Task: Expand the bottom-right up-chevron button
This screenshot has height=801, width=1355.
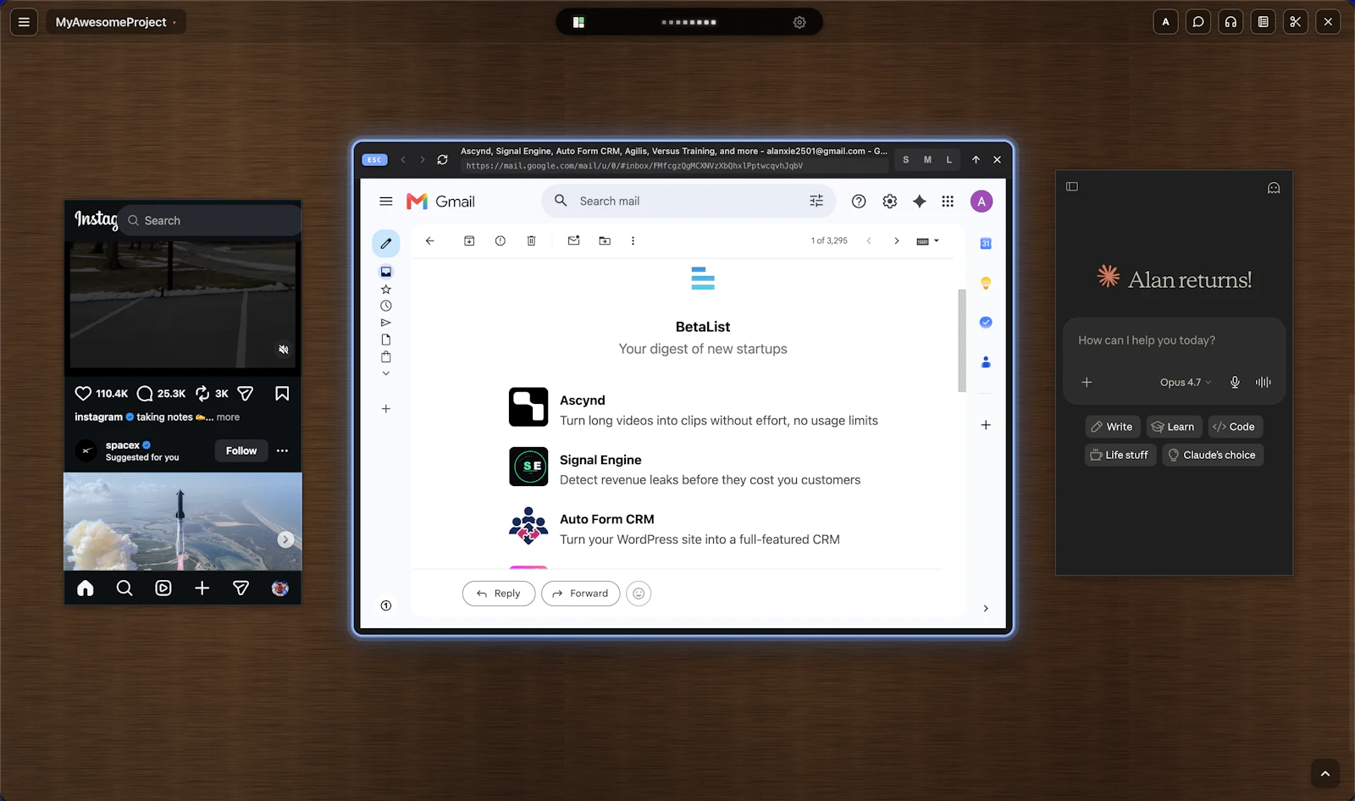Action: pos(1325,773)
